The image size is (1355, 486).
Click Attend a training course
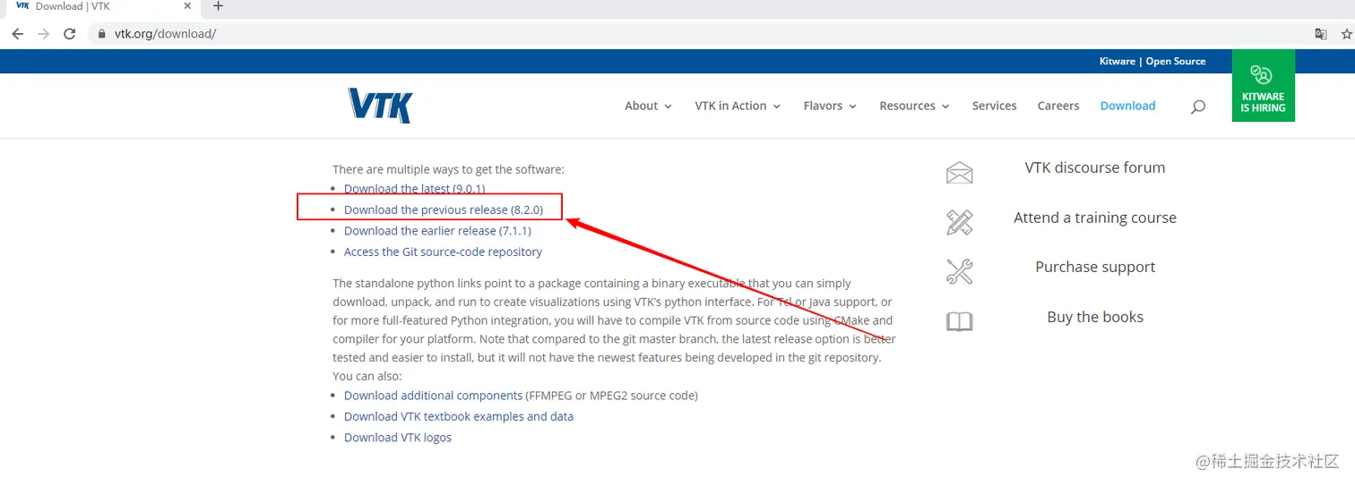(x=1095, y=217)
